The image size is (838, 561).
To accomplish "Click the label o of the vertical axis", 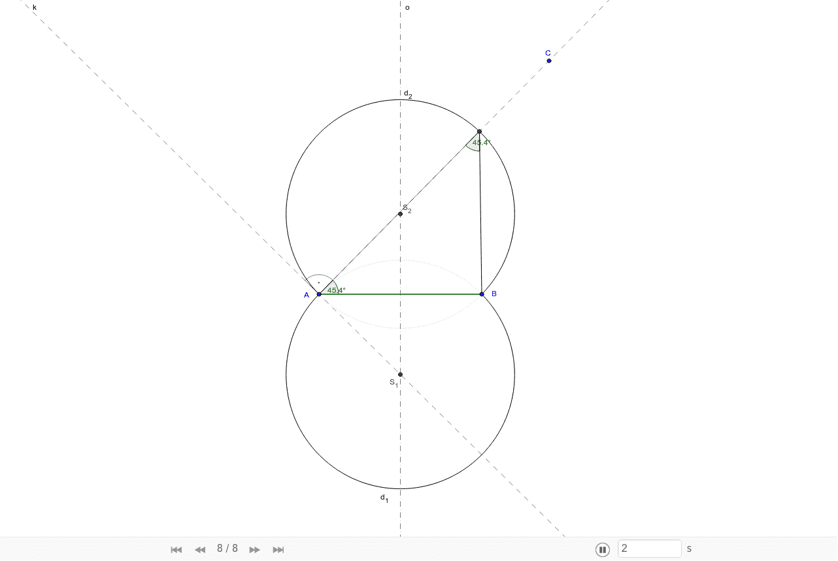I will pos(407,8).
